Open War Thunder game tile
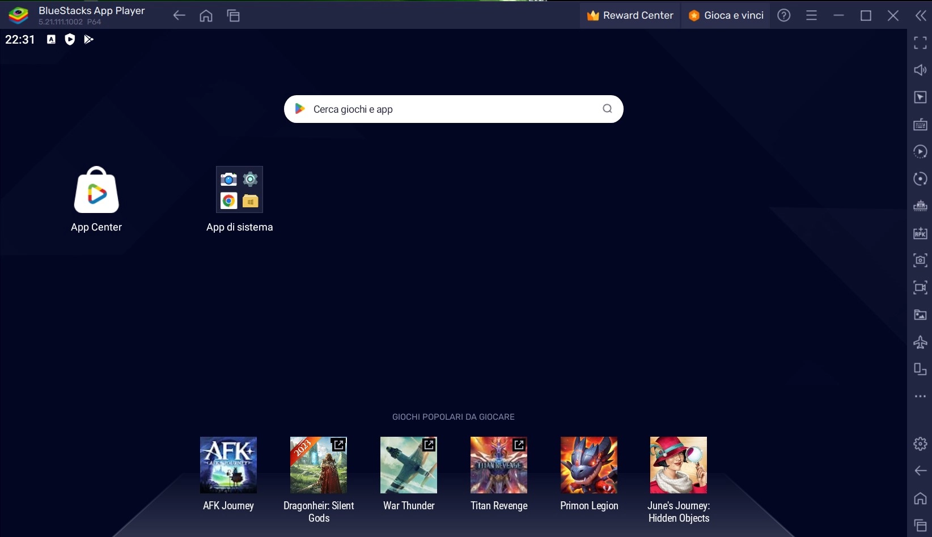 pyautogui.click(x=409, y=464)
